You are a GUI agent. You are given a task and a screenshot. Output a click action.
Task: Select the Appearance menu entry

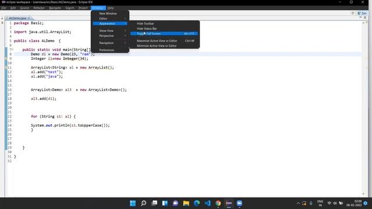(x=110, y=23)
